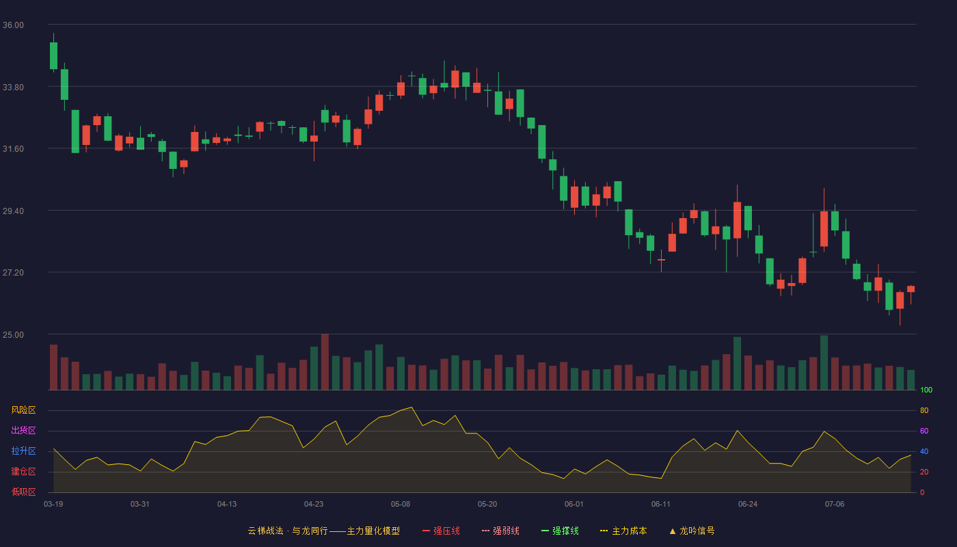Select the 低吸区 zone label
This screenshot has height=547, width=957.
click(23, 492)
